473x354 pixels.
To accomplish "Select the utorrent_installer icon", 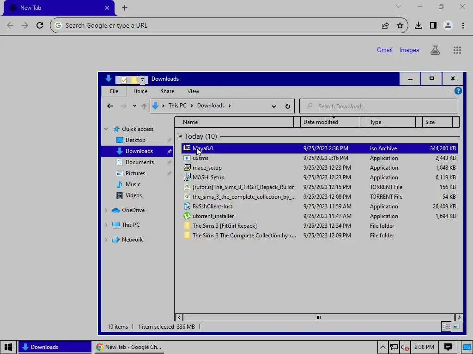I will pyautogui.click(x=187, y=216).
